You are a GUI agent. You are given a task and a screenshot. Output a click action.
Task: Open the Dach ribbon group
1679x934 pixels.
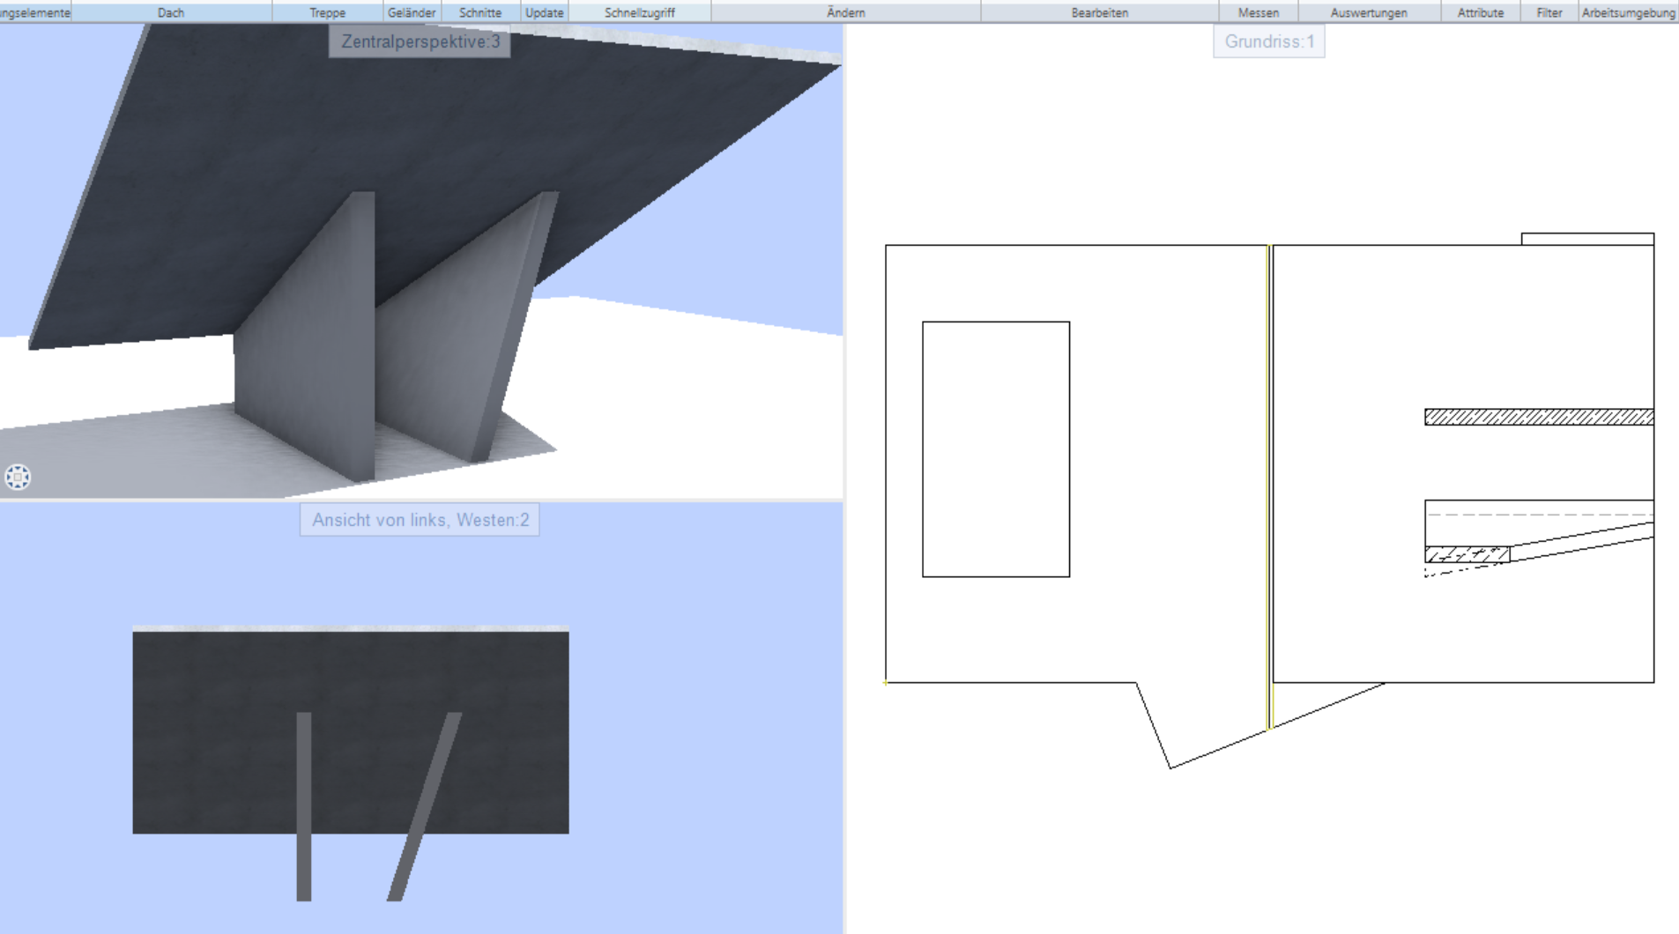pyautogui.click(x=171, y=12)
